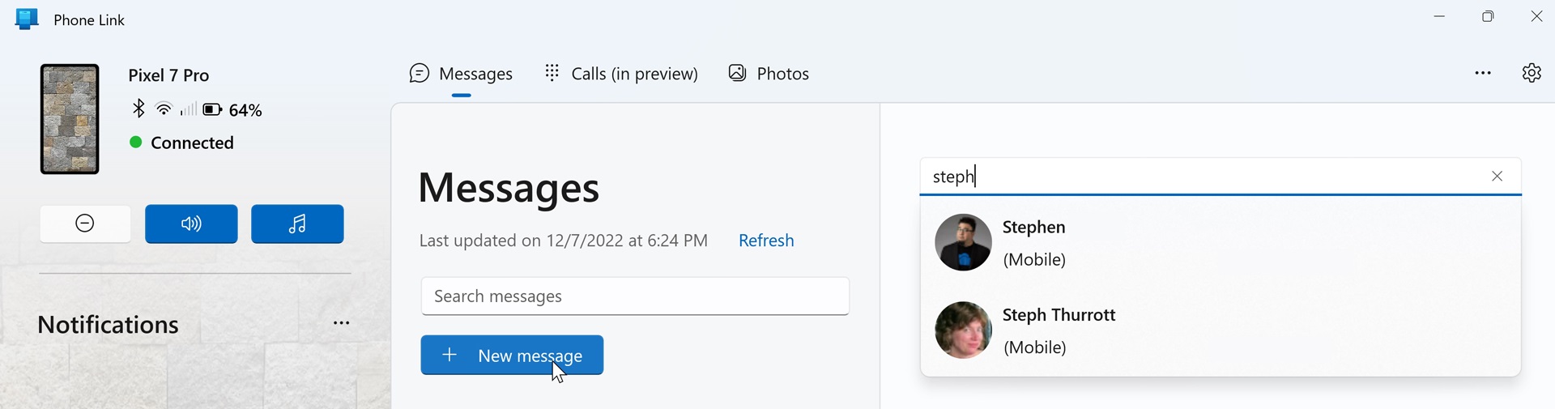
Task: Toggle the phone sound volume button
Action: [191, 224]
